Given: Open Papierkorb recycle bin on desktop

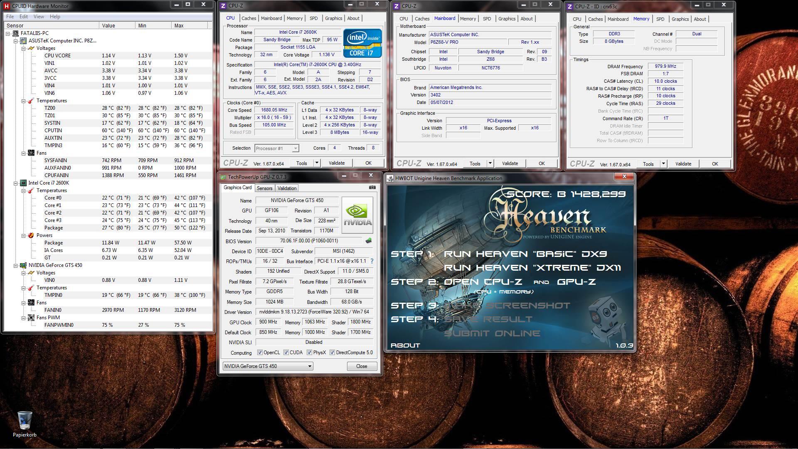Looking at the screenshot, I should tap(25, 423).
